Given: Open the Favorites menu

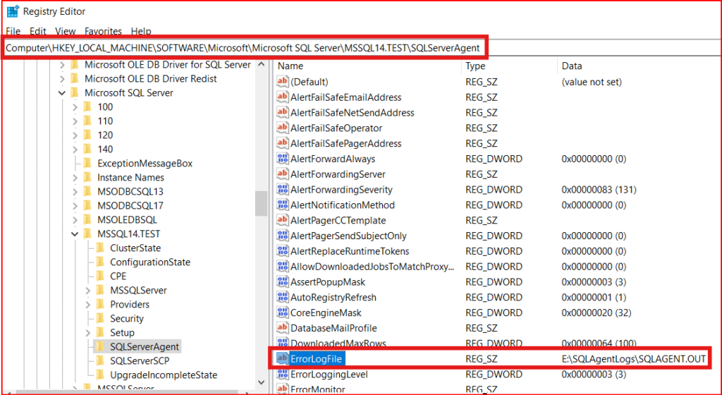Looking at the screenshot, I should coord(103,31).
